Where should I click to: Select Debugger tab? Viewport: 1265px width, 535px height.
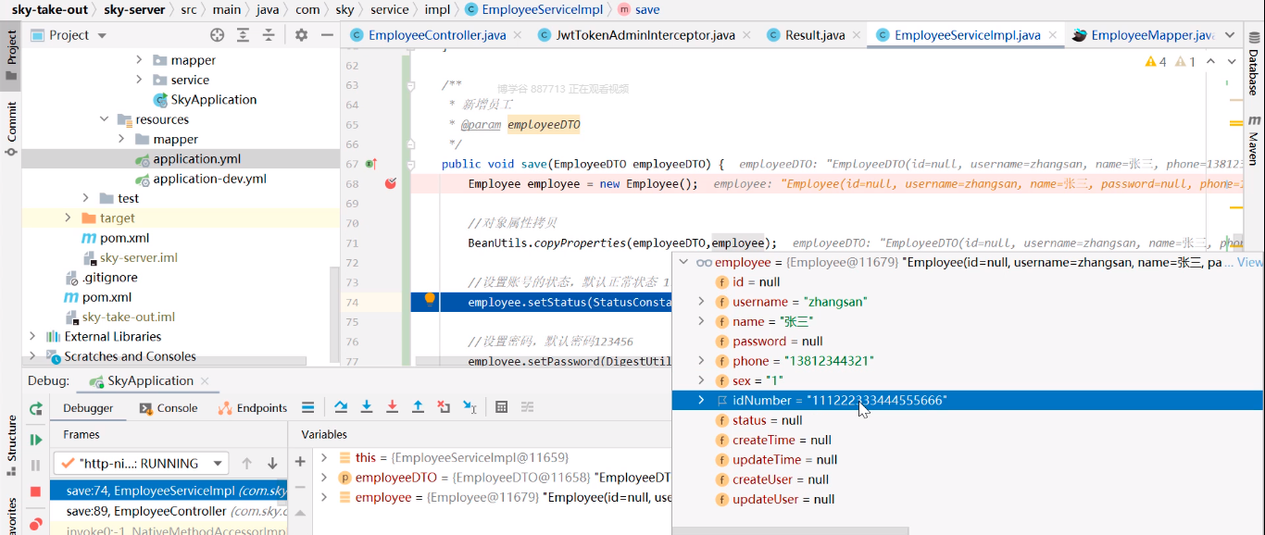tap(88, 408)
